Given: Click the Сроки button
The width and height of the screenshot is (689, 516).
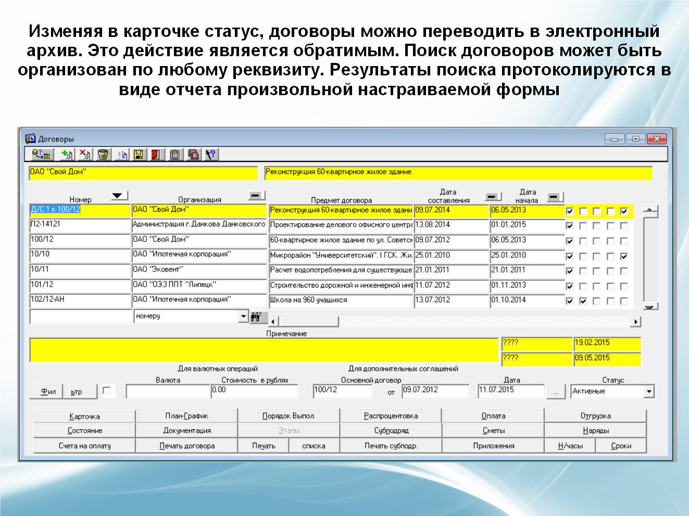Looking at the screenshot, I should pyautogui.click(x=621, y=446).
